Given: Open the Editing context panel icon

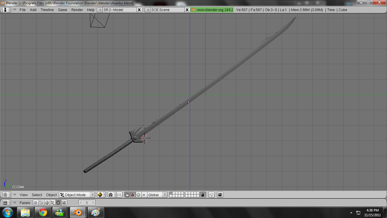Looking at the screenshot, I should click(x=58, y=203).
